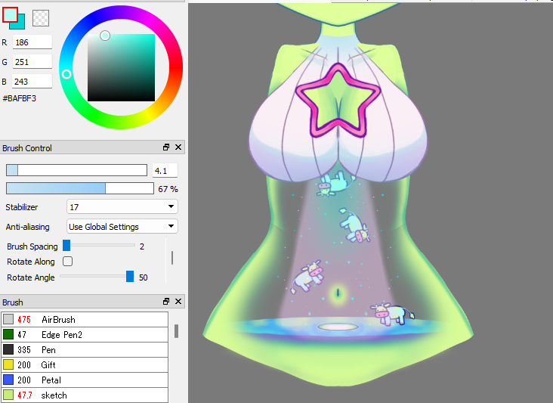The height and width of the screenshot is (403, 553).
Task: Open the Anti-aliasing dropdown
Action: [122, 227]
